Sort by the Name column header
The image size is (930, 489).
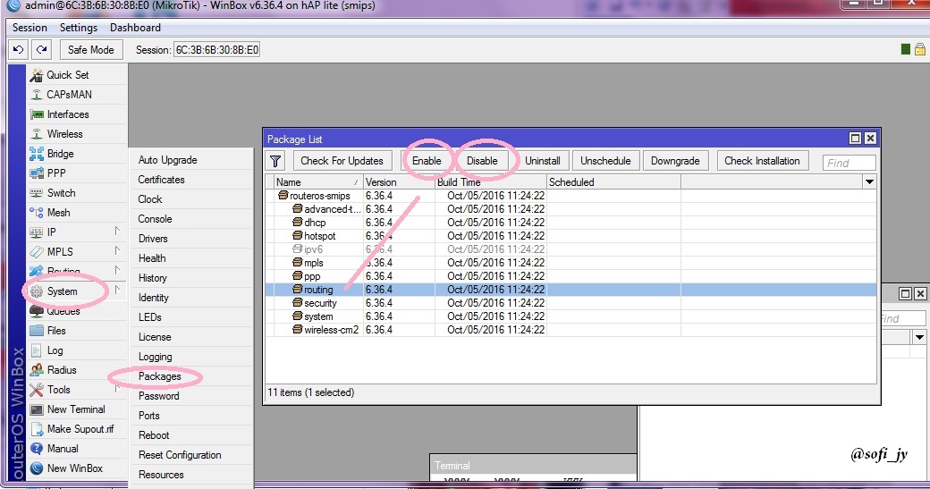tap(318, 182)
